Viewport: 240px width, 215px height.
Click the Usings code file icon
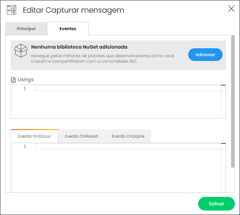coord(13,80)
